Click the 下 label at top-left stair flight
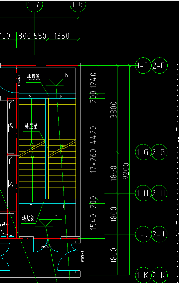The height and width of the screenshot is (283, 179). tap(30, 97)
